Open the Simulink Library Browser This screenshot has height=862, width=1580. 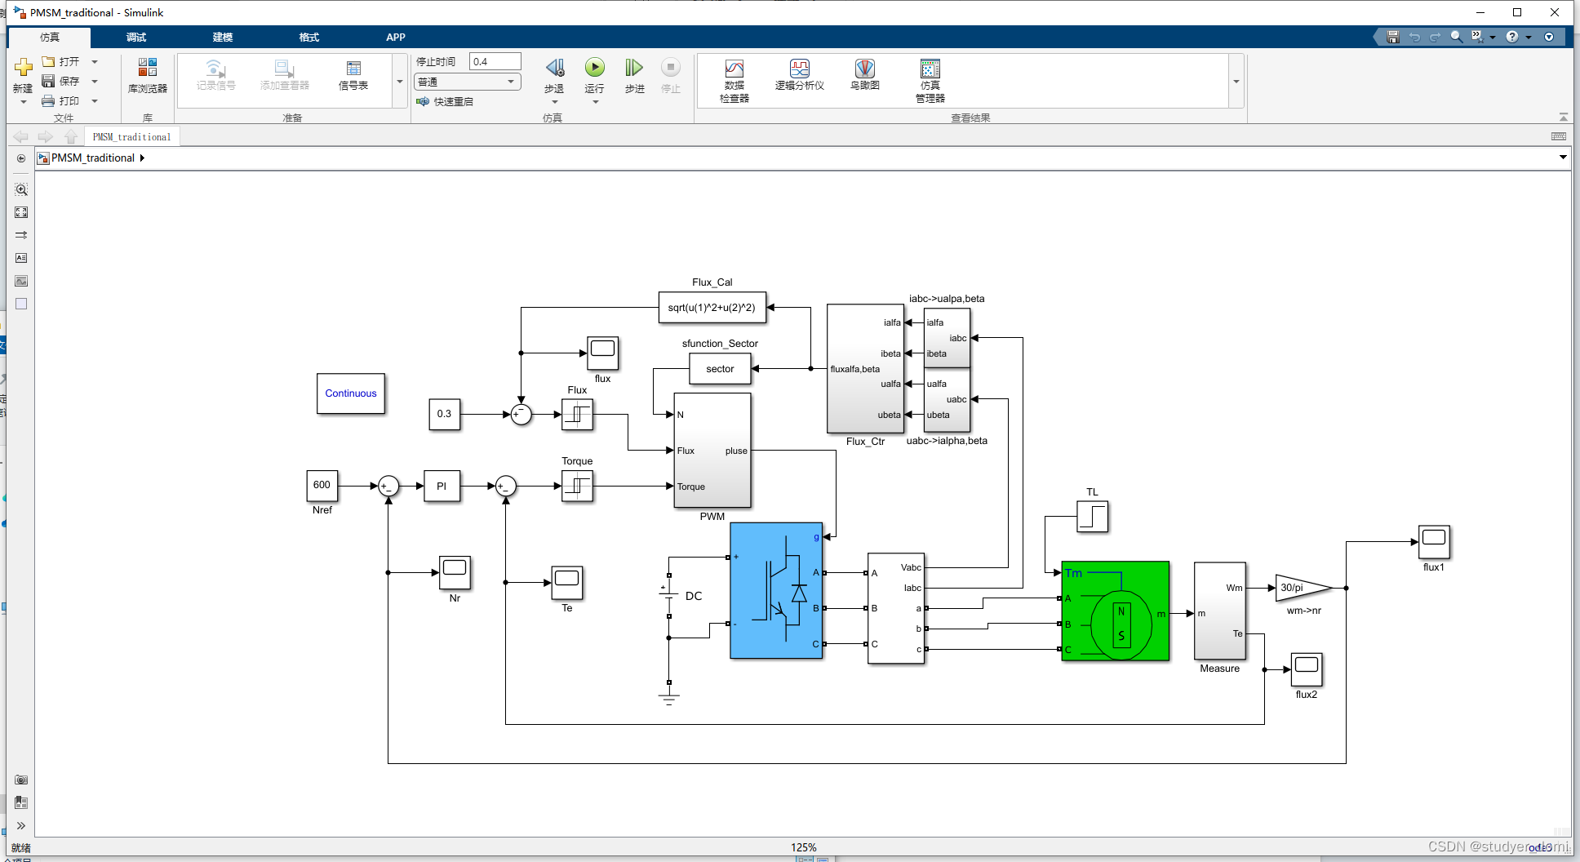pyautogui.click(x=147, y=79)
